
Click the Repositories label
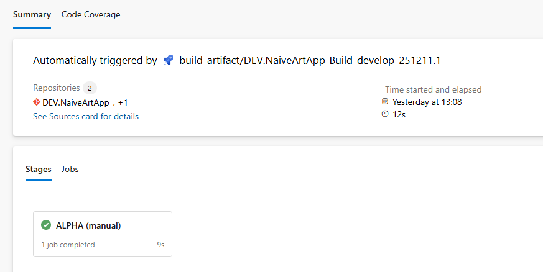(x=57, y=88)
